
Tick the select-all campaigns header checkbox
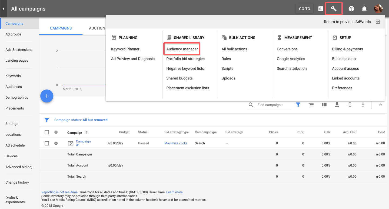point(47,132)
